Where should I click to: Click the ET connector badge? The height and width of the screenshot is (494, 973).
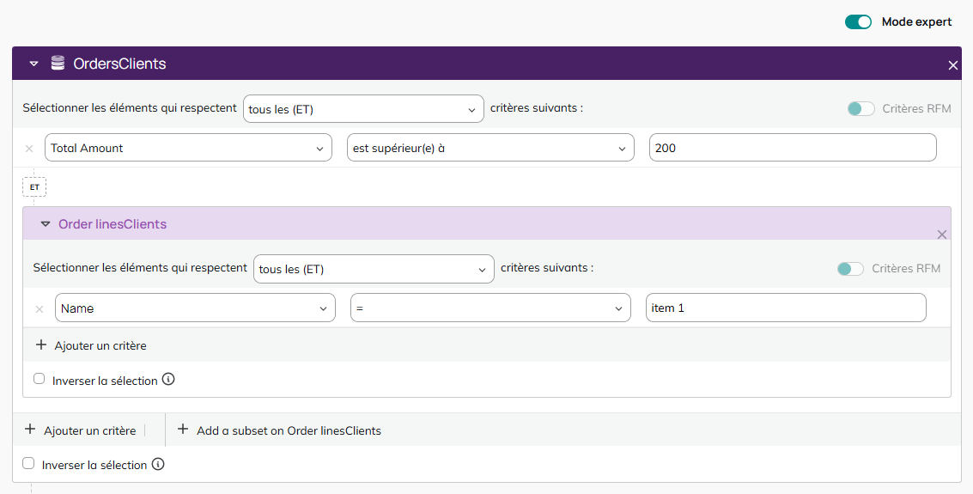click(x=34, y=186)
